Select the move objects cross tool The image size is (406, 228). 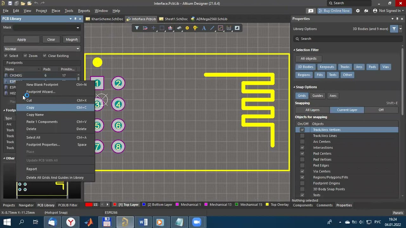[x=154, y=28]
